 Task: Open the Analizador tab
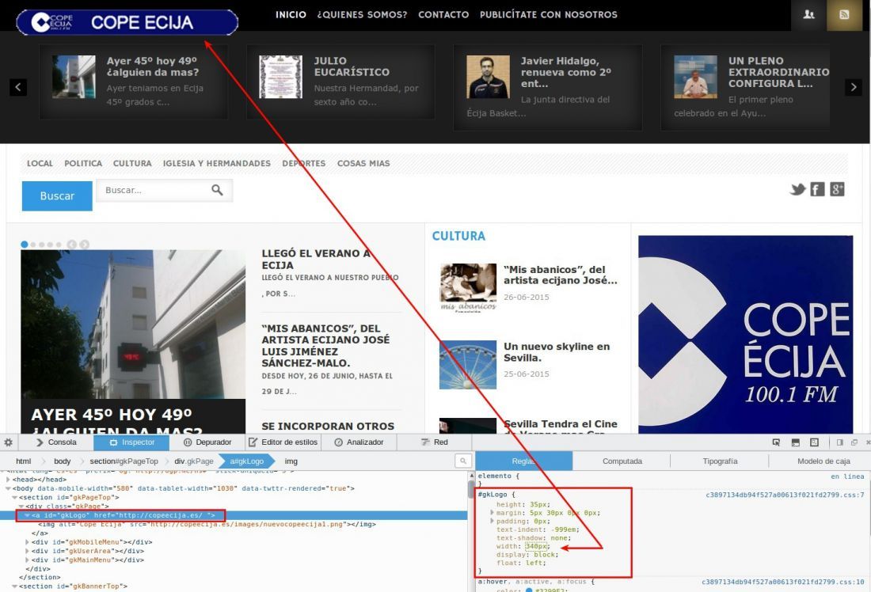click(x=359, y=442)
